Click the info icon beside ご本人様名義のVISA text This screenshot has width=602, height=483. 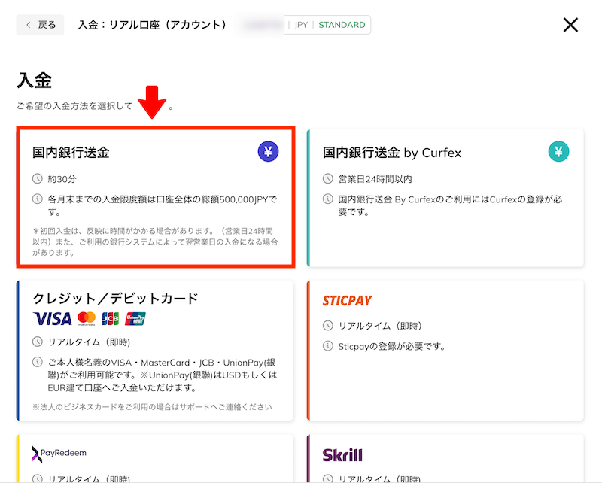37,362
